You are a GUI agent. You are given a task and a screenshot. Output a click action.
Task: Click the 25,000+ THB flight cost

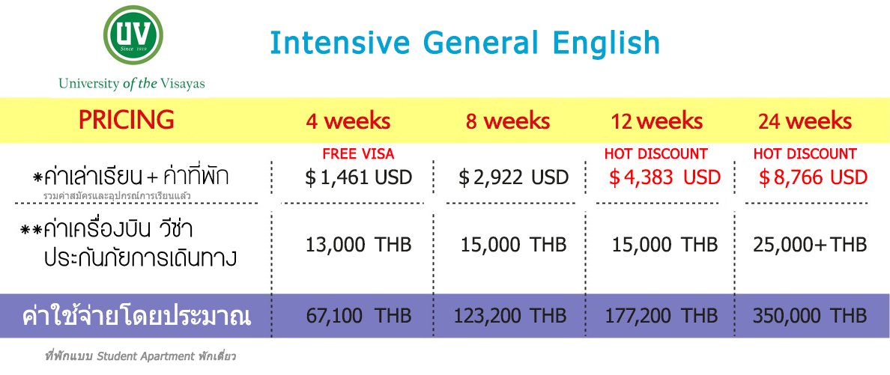tap(810, 245)
